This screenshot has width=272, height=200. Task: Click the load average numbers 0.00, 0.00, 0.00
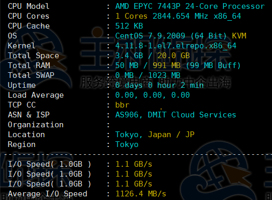(153, 95)
